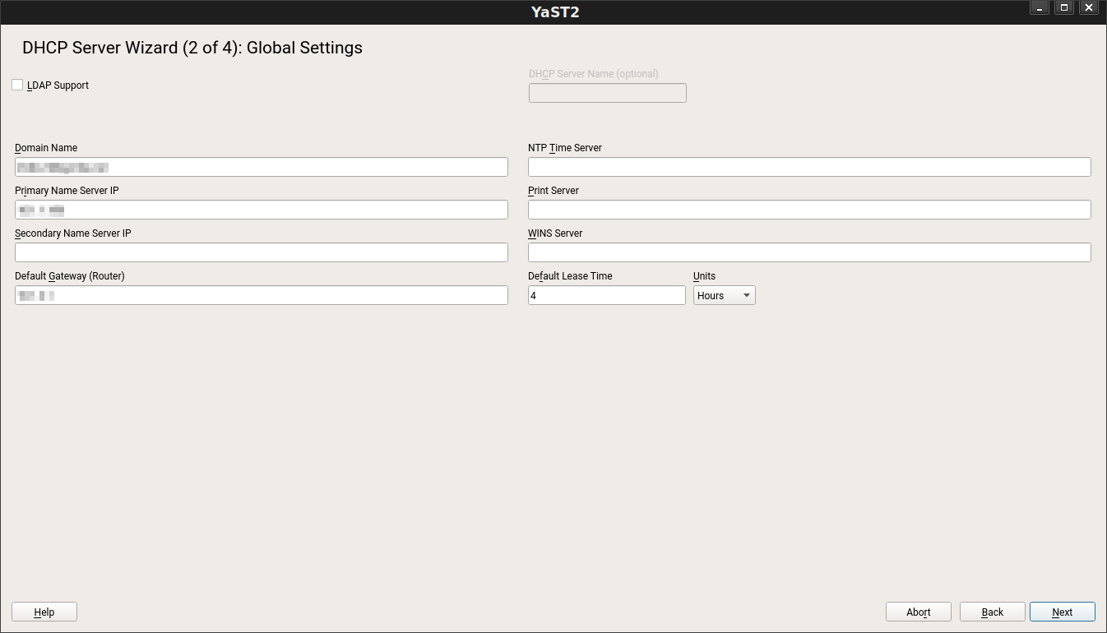Click the NTP Time Server field
This screenshot has width=1107, height=633.
click(808, 166)
